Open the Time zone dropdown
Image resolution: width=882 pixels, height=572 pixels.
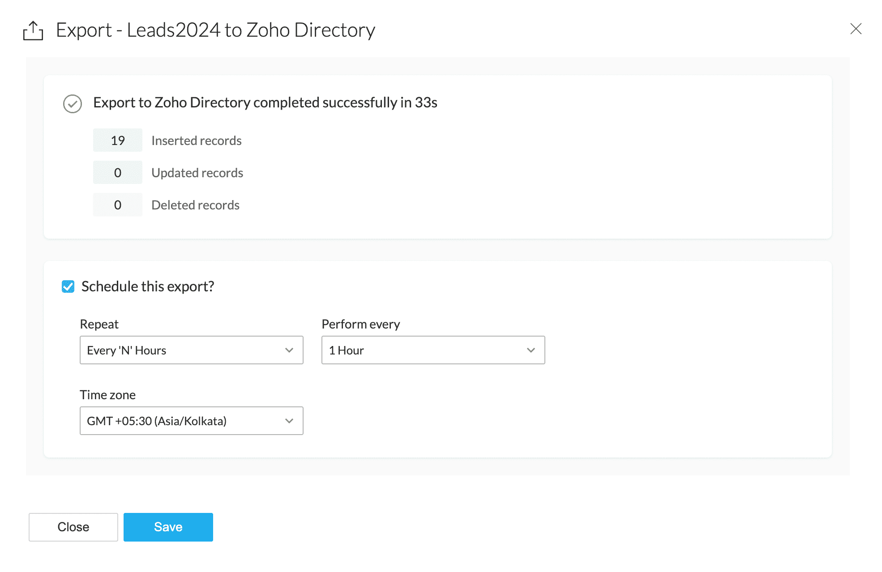click(x=191, y=421)
